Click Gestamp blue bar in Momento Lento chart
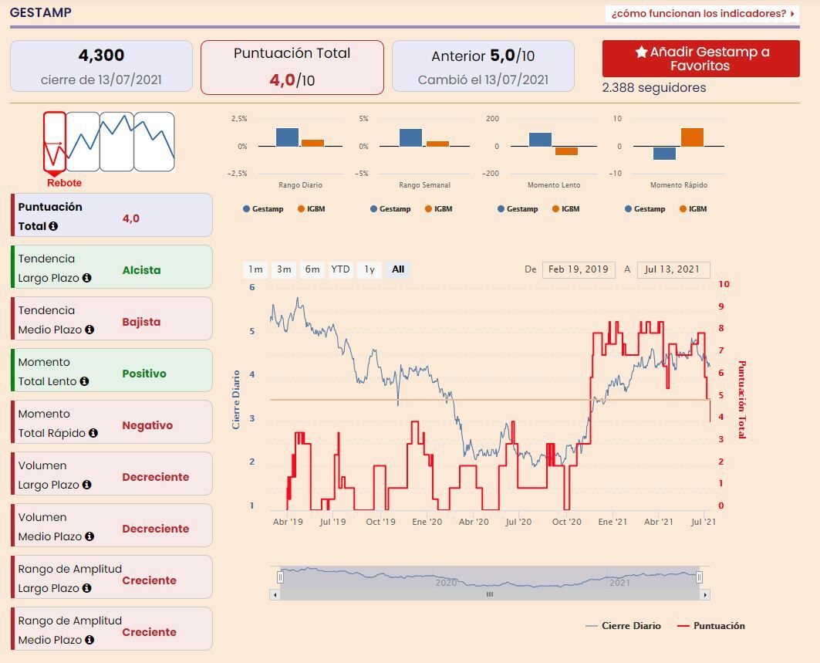 pos(540,140)
